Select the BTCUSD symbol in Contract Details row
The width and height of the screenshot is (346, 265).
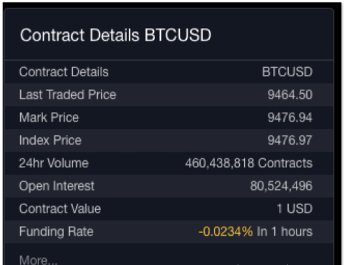click(287, 72)
